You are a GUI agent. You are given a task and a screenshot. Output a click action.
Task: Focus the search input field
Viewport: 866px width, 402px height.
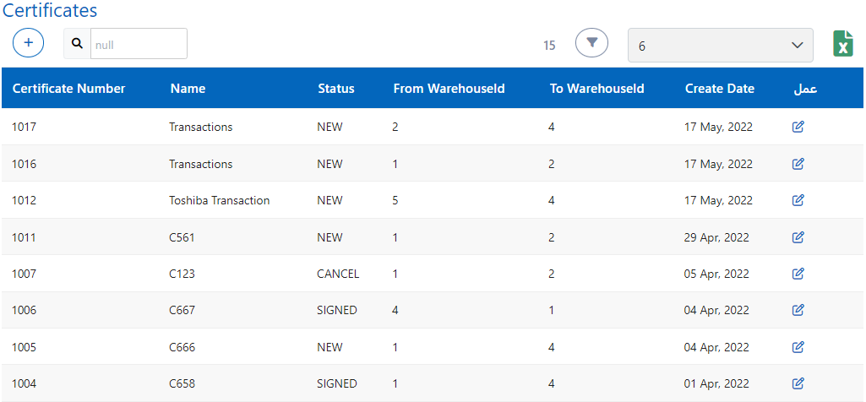click(x=139, y=44)
